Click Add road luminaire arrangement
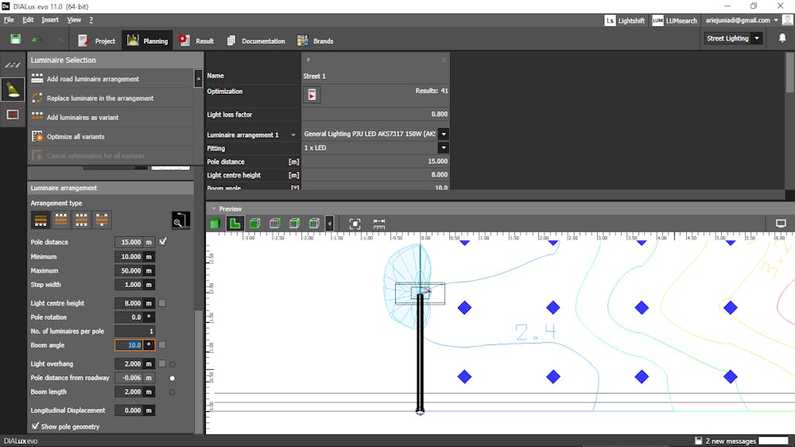Image resolution: width=795 pixels, height=447 pixels. 92,79
